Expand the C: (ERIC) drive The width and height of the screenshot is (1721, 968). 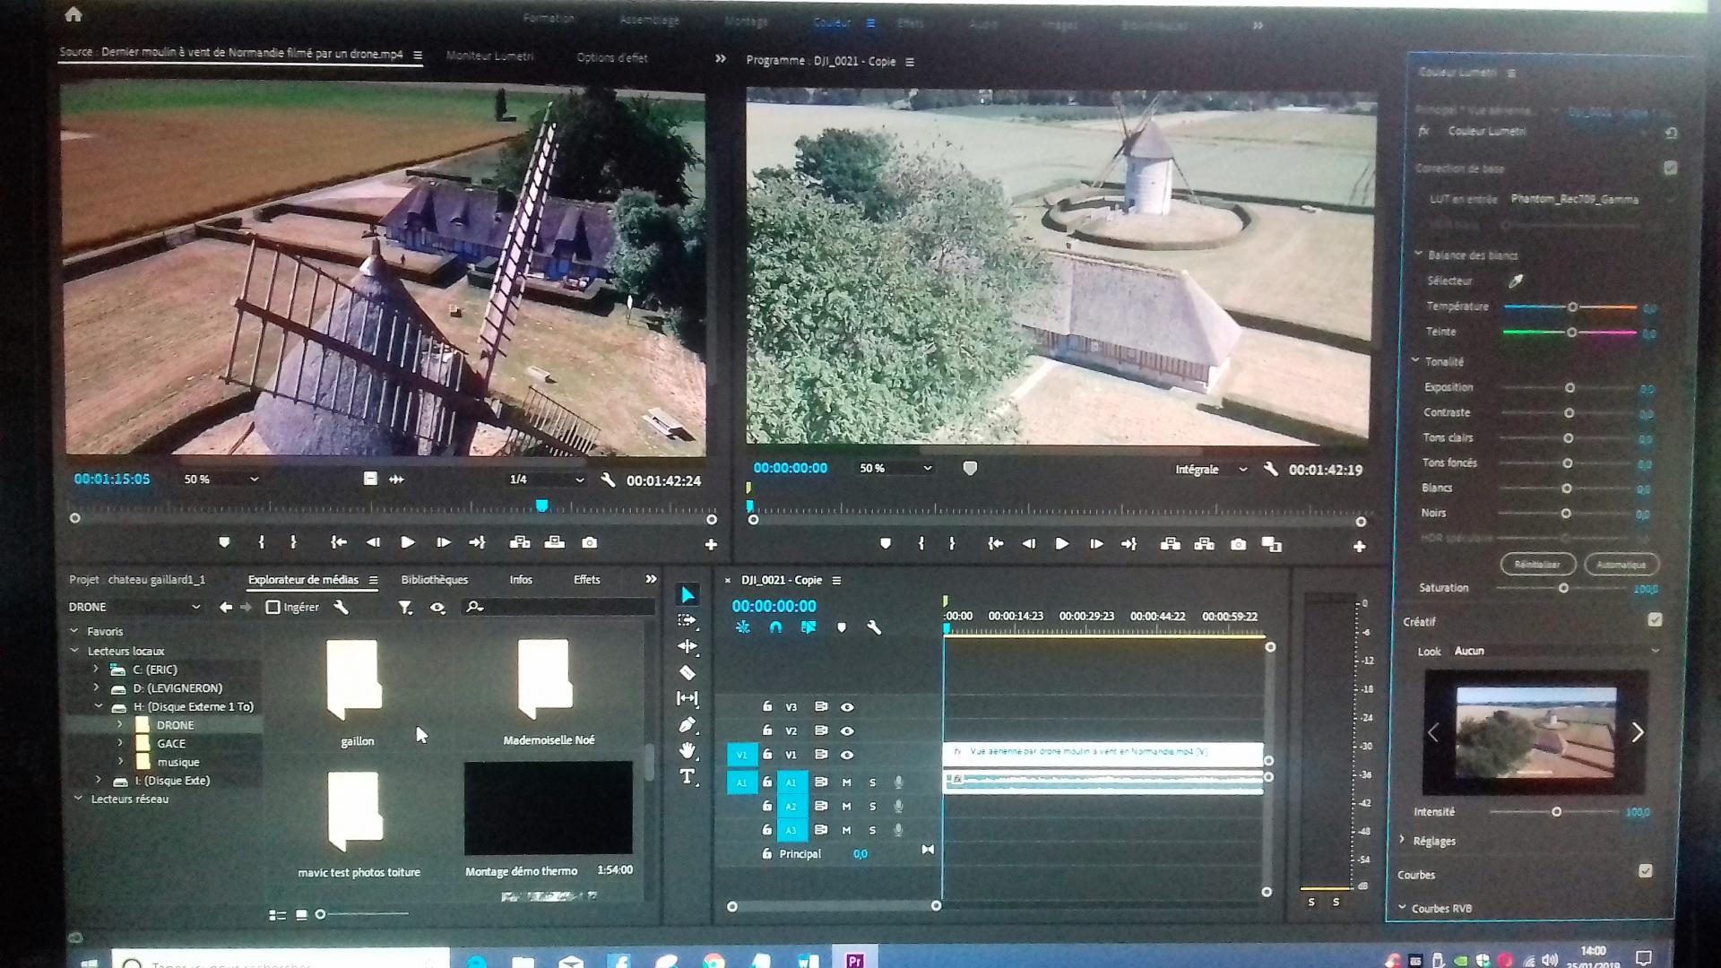click(96, 669)
